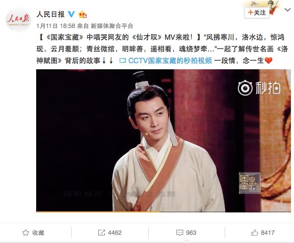
Task: Click the 收藏 text label
Action: (x=38, y=233)
